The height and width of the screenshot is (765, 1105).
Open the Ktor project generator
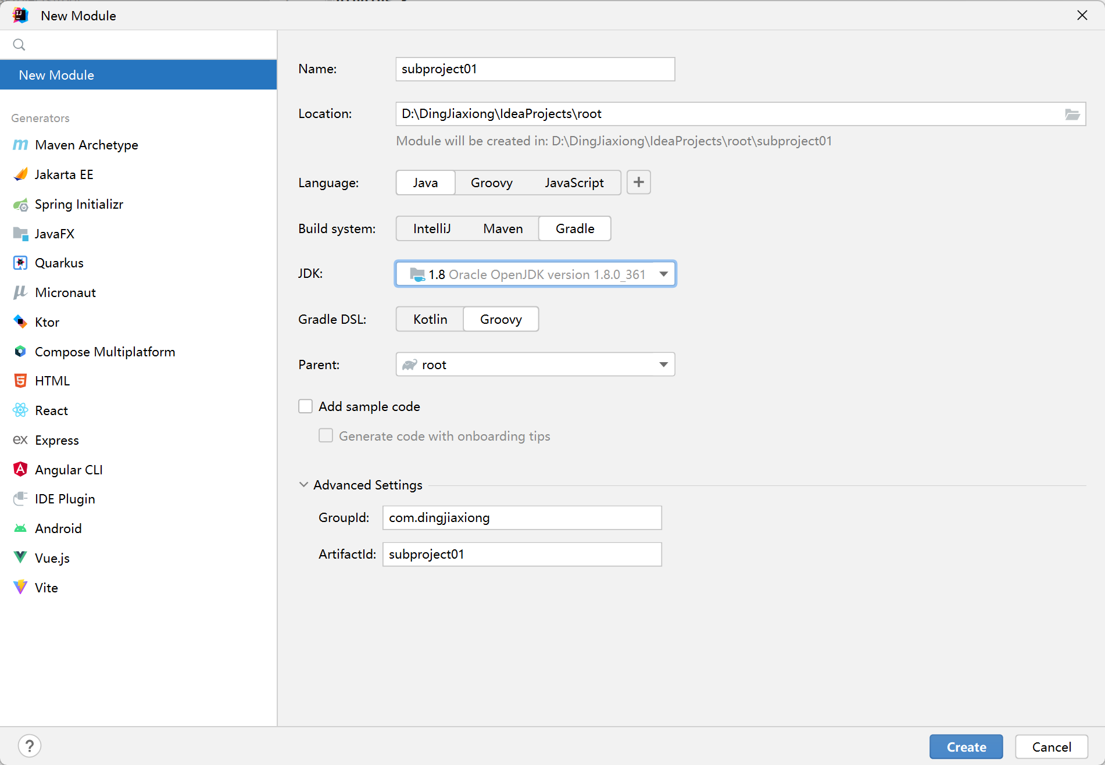[x=47, y=322]
